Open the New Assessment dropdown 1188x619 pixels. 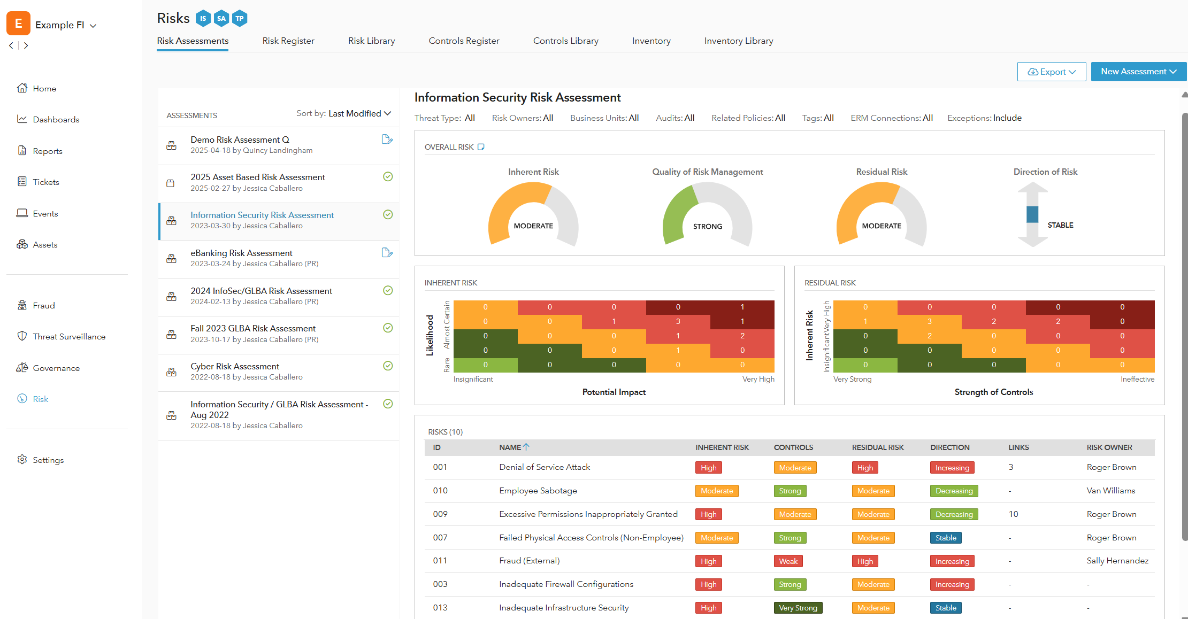[x=1138, y=72]
